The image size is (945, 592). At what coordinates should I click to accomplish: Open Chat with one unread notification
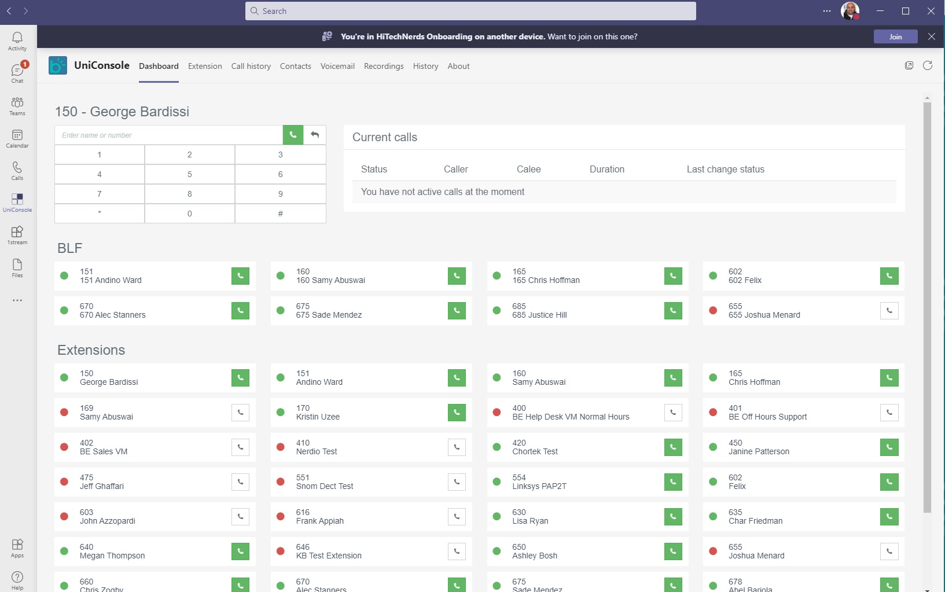click(17, 73)
